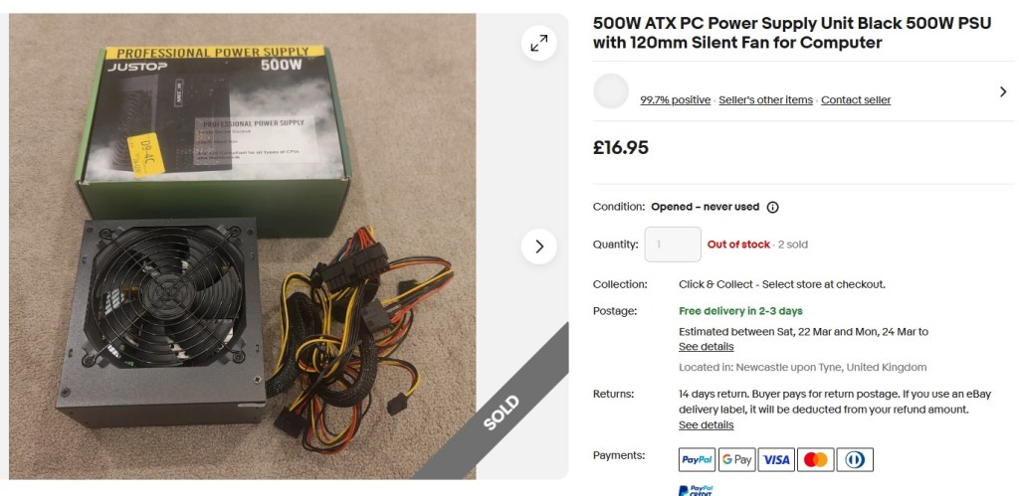Expand seller details chevron arrow
1019x496 pixels.
[1003, 92]
